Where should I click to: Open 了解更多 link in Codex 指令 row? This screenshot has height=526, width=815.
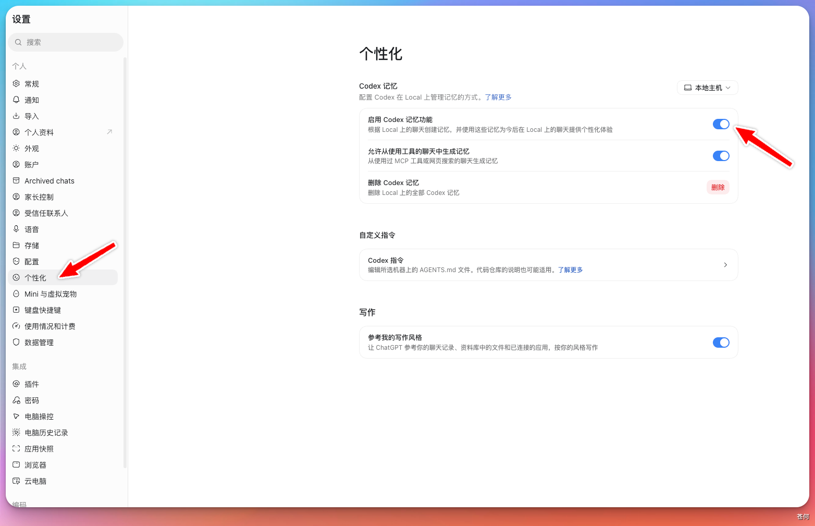tap(570, 270)
